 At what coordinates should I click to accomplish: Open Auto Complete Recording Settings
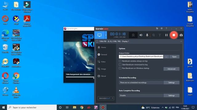click(171, 96)
